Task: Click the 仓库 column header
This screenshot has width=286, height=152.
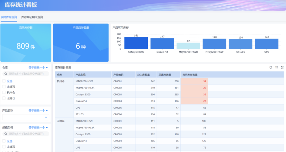Action: (65, 75)
